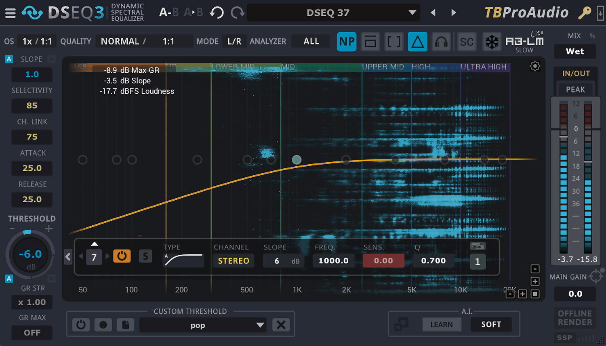Image resolution: width=606 pixels, height=346 pixels.
Task: Click the A.I. LEARN button
Action: [442, 324]
